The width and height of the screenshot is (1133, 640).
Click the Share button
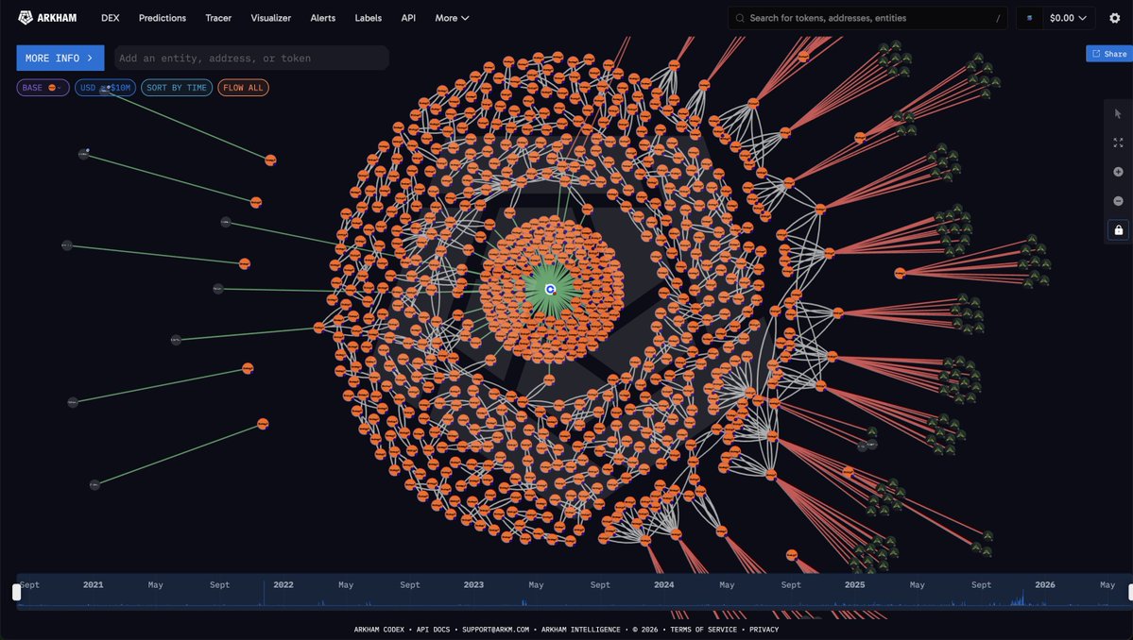coord(1109,54)
